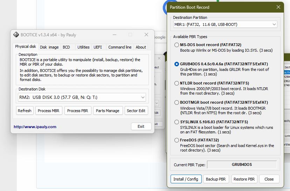Choose FreeDOS boot sector option
Image resolution: width=290 pixels, height=191 pixels.
pos(177,140)
